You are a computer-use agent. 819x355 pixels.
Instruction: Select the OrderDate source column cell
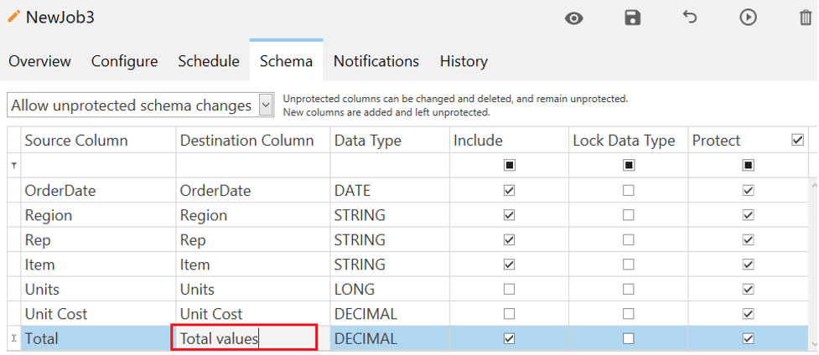98,191
